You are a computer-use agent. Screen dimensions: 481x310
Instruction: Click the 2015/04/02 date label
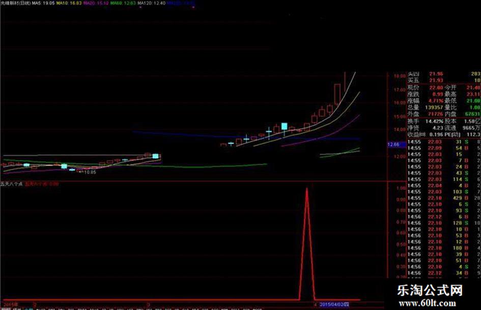point(334,304)
